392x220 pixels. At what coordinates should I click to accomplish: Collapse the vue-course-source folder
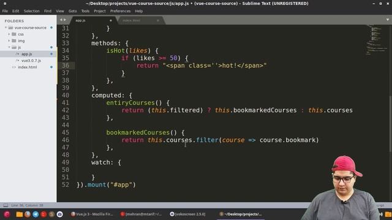click(6, 28)
